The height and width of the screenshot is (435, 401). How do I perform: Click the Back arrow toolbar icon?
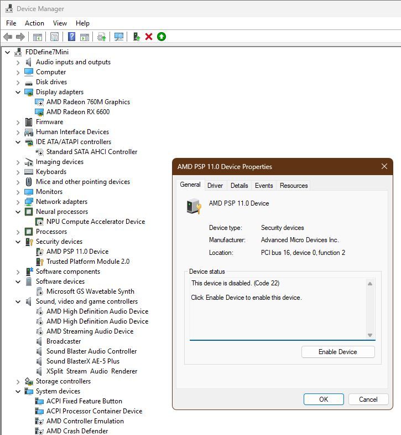click(8, 37)
